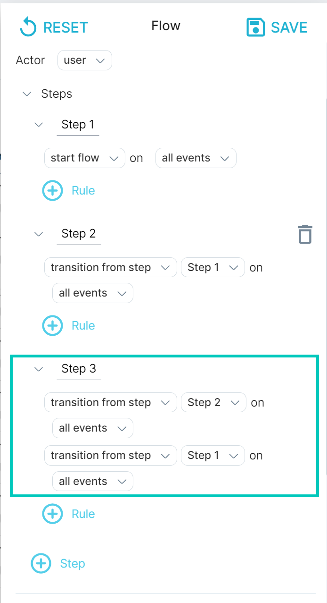The width and height of the screenshot is (327, 603).
Task: Click the RESET text button
Action: coord(65,27)
